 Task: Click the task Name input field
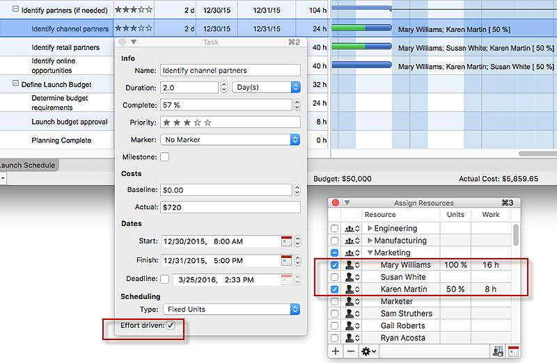click(x=230, y=70)
